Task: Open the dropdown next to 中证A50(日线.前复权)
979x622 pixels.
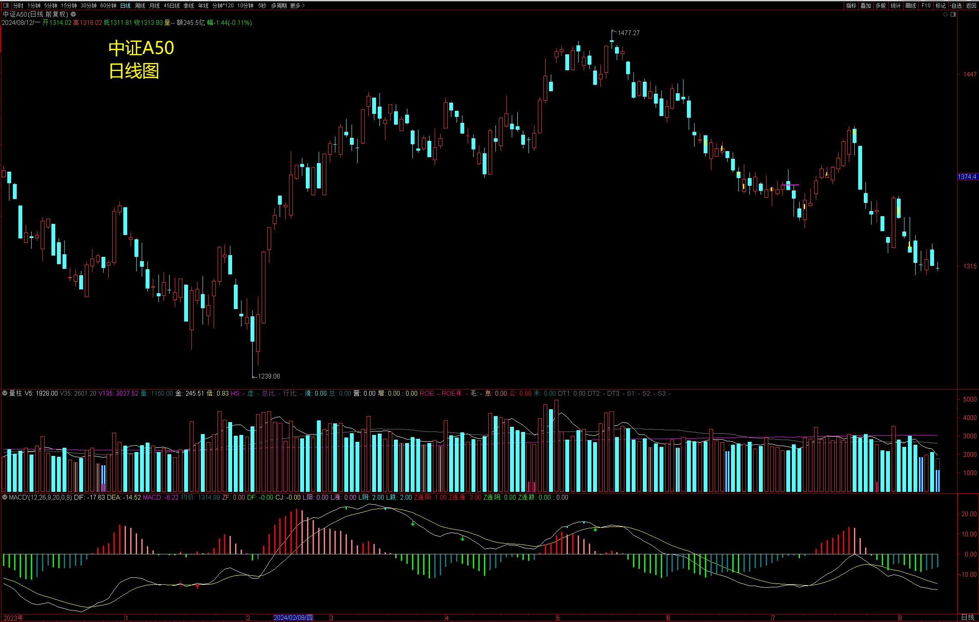Action: click(73, 14)
